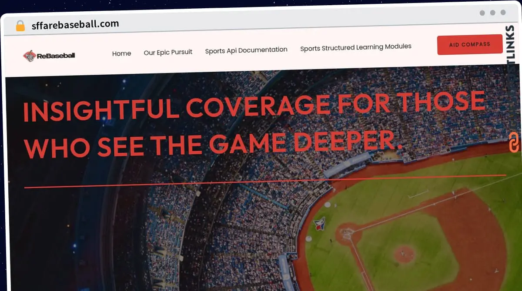Click the Insightful Coverage headline text
The height and width of the screenshot is (291, 522).
[x=254, y=106]
